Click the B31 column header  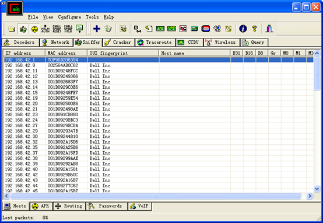237,53
